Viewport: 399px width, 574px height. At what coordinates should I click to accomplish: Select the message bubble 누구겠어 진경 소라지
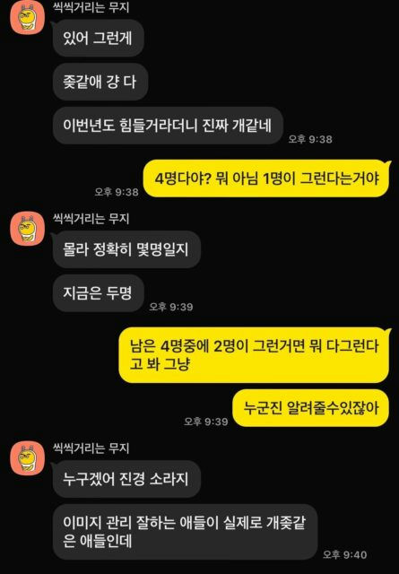pos(126,479)
